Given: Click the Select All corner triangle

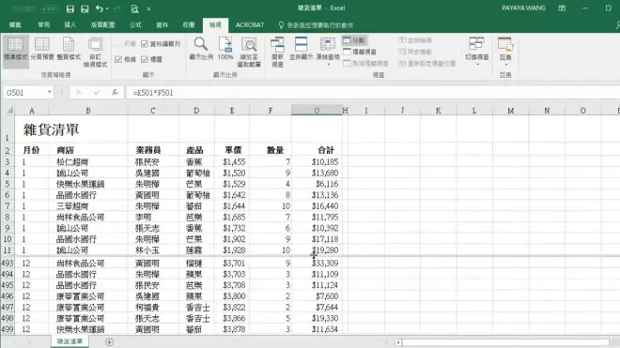Looking at the screenshot, I should coord(9,111).
